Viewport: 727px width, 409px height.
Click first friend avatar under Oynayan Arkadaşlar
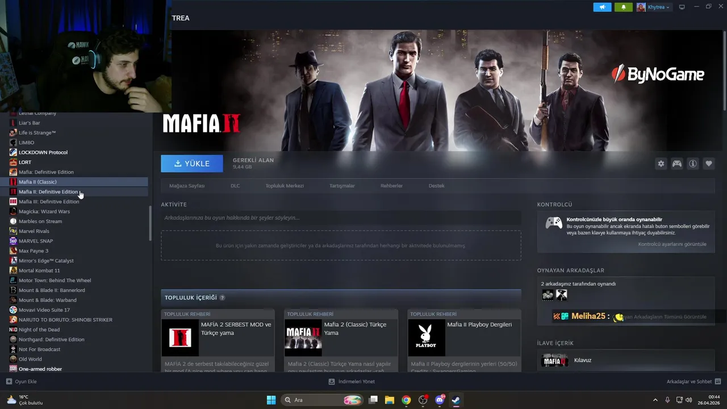coord(548,295)
